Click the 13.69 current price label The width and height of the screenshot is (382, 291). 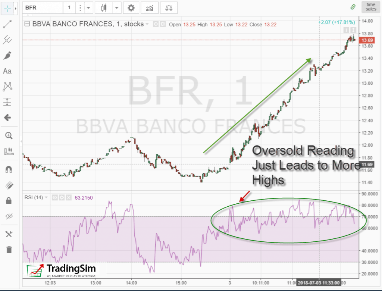tap(367, 40)
